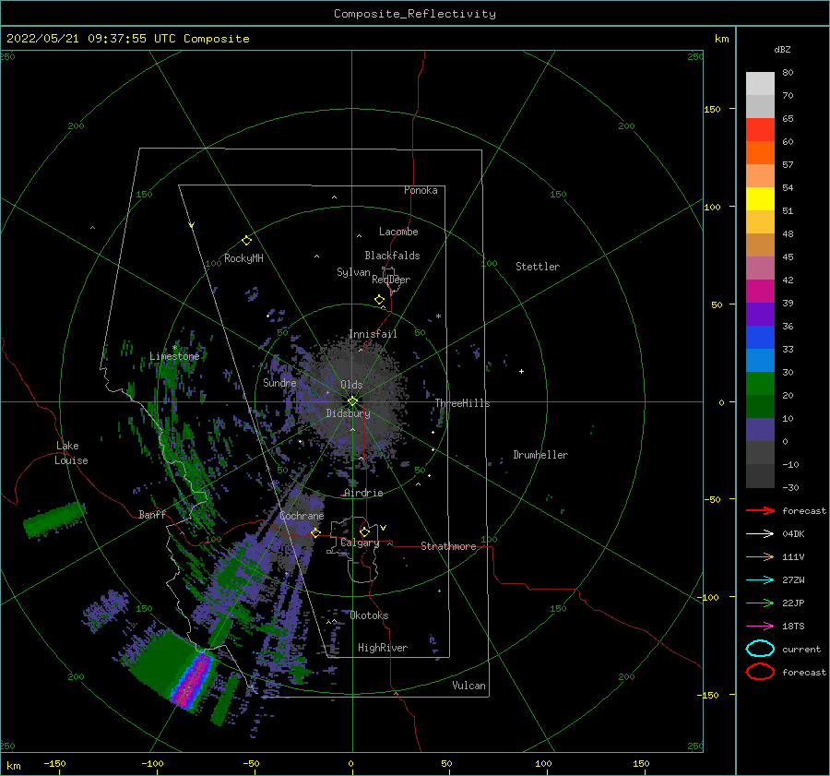This screenshot has width=830, height=776.
Task: Click the Ponoka city label
Action: click(x=421, y=190)
